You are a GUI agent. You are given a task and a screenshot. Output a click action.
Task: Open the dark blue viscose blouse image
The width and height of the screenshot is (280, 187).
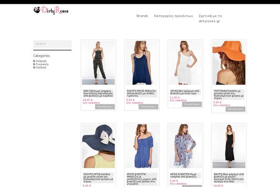pos(142,63)
